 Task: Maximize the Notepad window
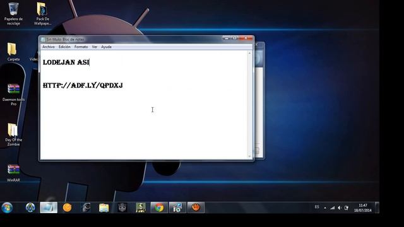point(235,38)
